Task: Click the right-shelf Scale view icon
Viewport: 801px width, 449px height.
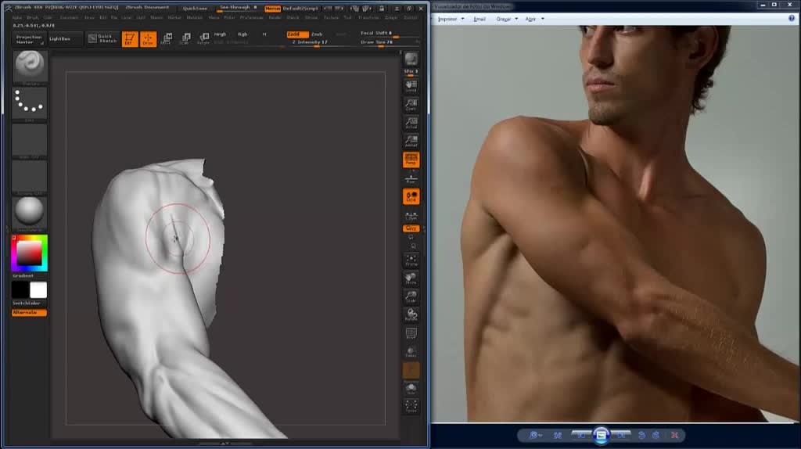Action: 411,296
